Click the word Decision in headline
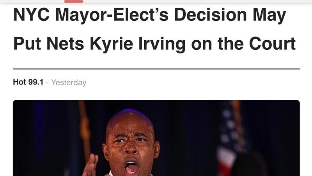Screen dimensions: 312x176 point(210,14)
